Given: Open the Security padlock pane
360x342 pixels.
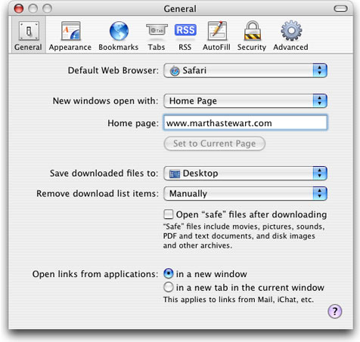Looking at the screenshot, I should (252, 35).
